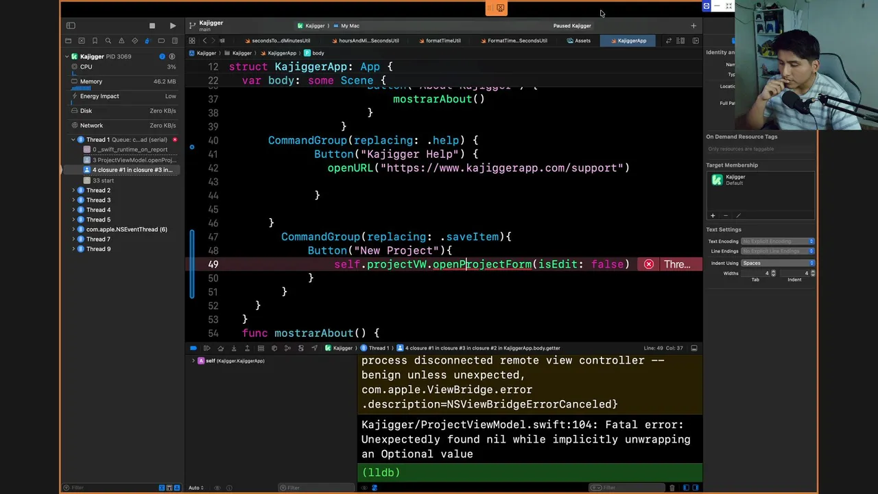Click the Step out button

(x=247, y=348)
